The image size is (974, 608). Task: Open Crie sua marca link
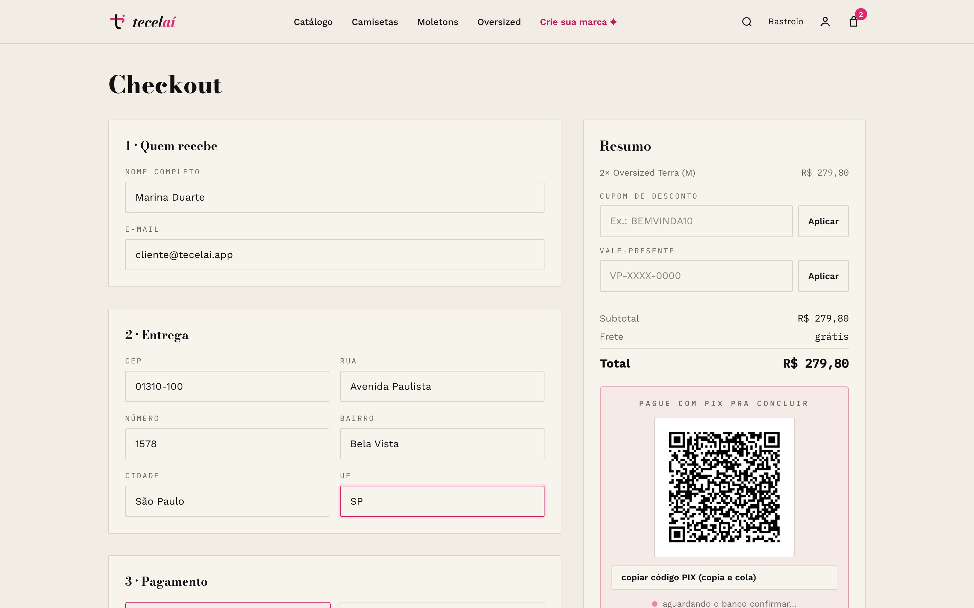[x=578, y=22]
